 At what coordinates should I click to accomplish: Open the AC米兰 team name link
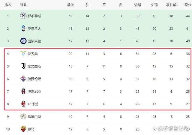(x=33, y=104)
